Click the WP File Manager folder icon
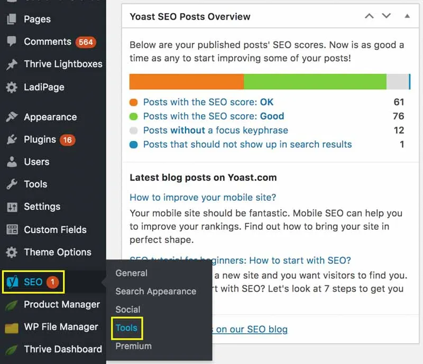The width and height of the screenshot is (423, 364). click(x=12, y=328)
